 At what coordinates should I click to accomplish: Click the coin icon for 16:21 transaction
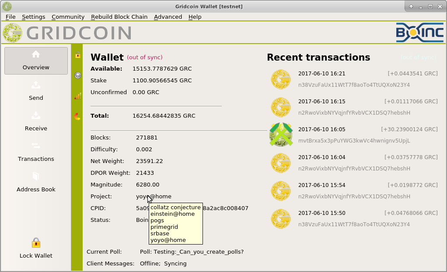coord(281,79)
